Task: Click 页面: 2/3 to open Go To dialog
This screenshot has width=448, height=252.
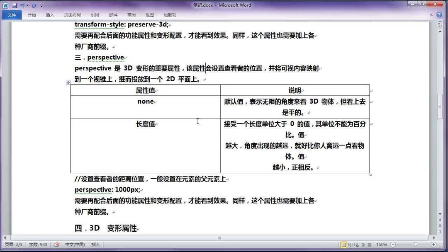Action: 13,245
